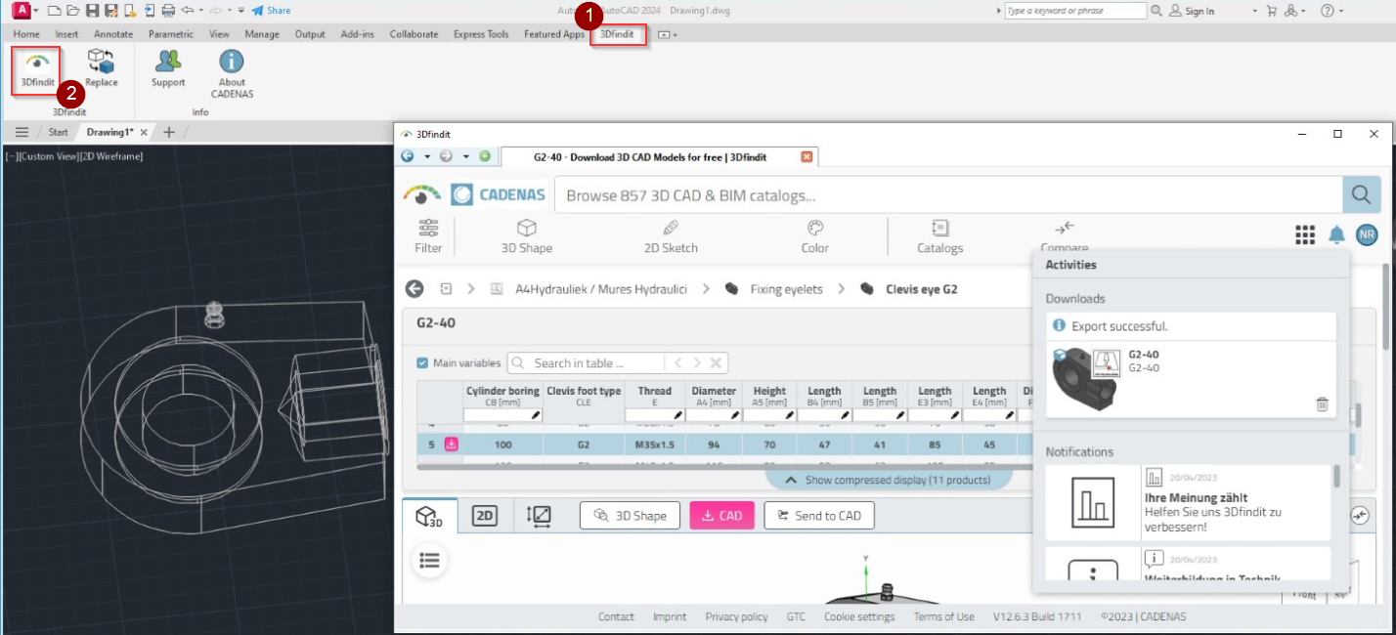
Task: Open the Support icon in Info panel
Action: coord(168,69)
